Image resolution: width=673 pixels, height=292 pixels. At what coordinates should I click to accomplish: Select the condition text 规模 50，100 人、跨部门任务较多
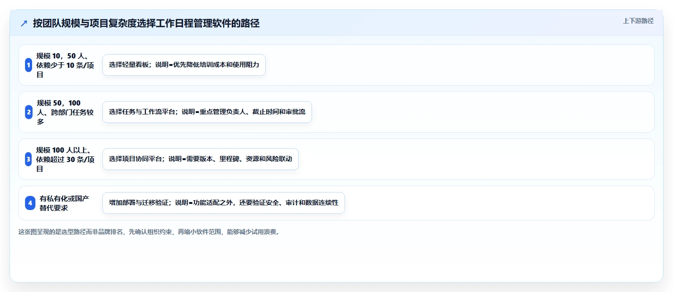click(x=66, y=112)
